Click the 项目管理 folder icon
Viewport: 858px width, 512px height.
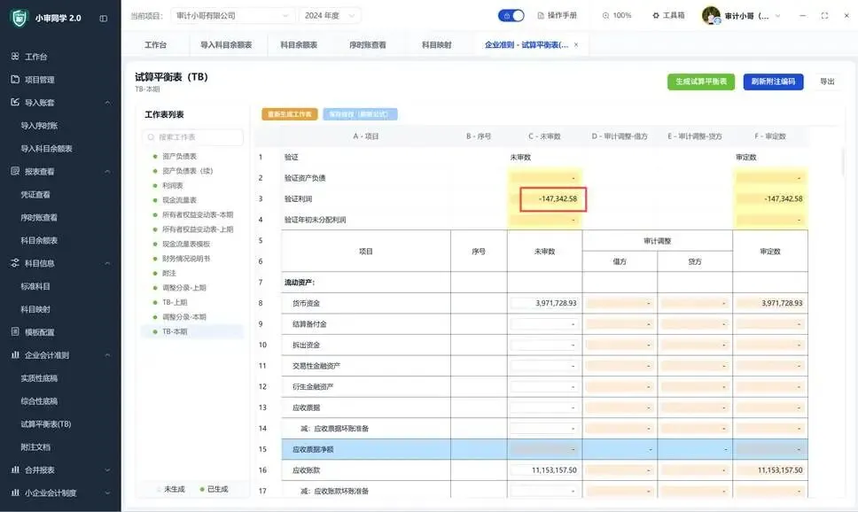[x=15, y=80]
